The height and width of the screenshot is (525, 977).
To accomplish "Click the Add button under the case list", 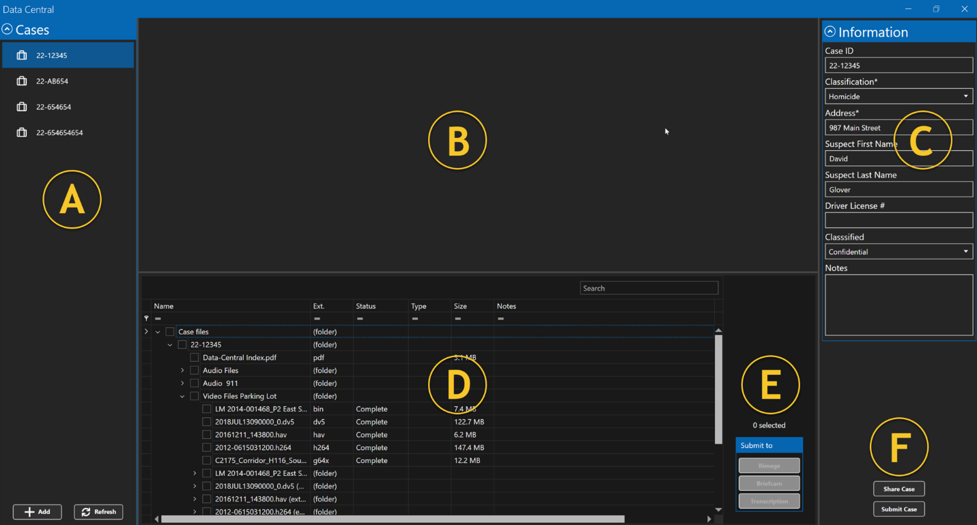I will pos(38,512).
